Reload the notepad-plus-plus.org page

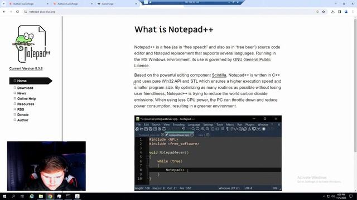click(x=17, y=12)
